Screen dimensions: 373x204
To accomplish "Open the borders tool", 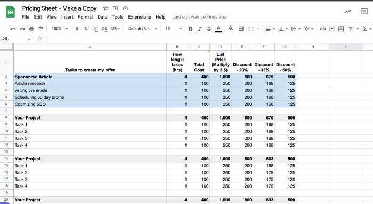I will tap(241, 29).
